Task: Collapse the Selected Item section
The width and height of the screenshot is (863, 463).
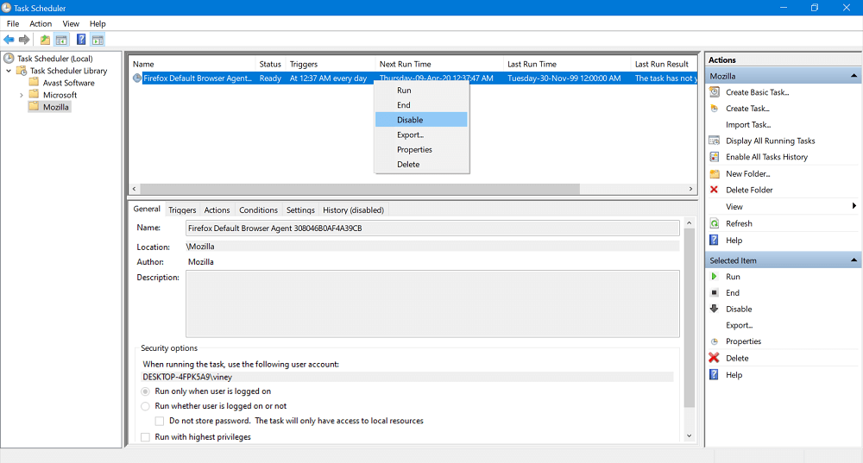Action: pos(854,260)
